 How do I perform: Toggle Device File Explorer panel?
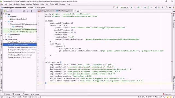[174, 83]
